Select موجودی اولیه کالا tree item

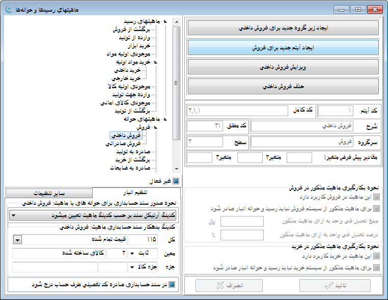(129, 87)
